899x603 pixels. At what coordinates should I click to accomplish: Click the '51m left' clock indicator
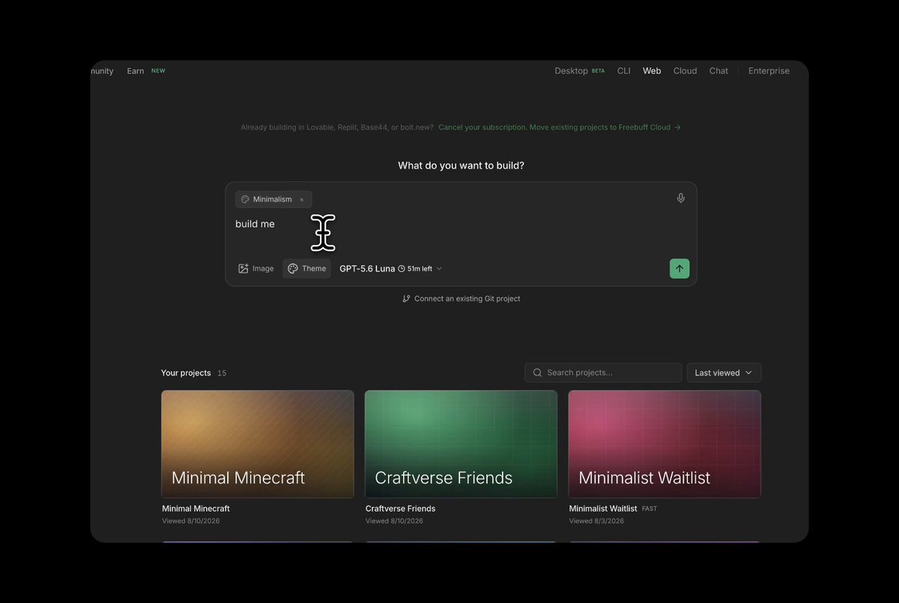pyautogui.click(x=415, y=269)
